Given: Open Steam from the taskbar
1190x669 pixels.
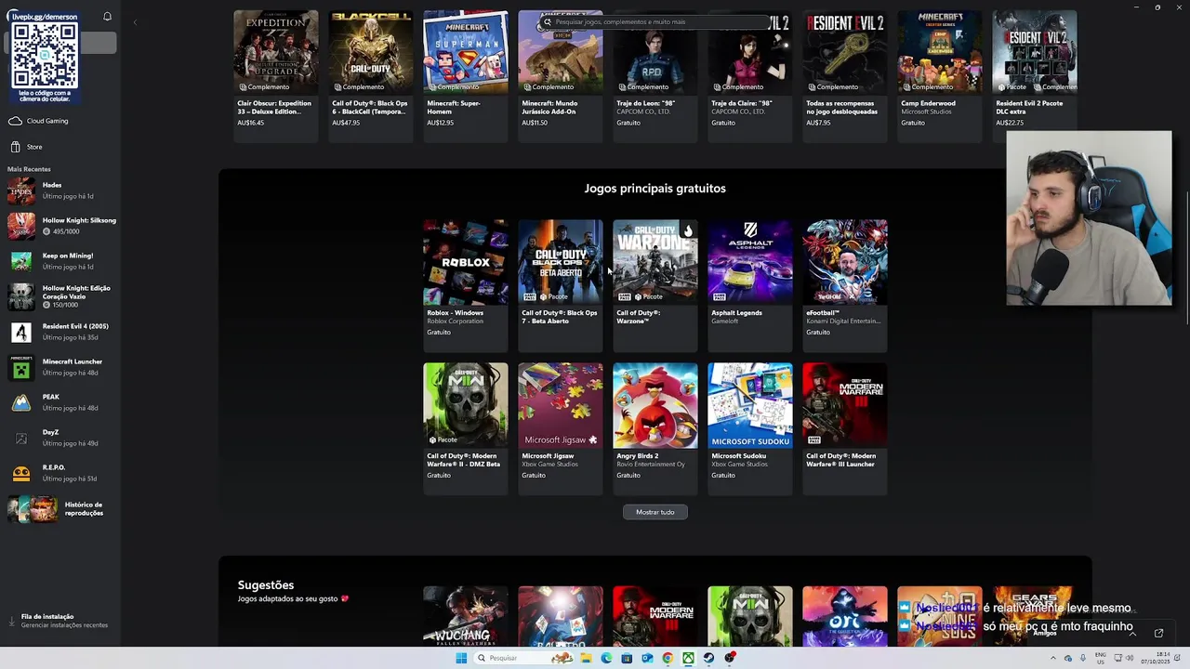Looking at the screenshot, I should (708, 658).
